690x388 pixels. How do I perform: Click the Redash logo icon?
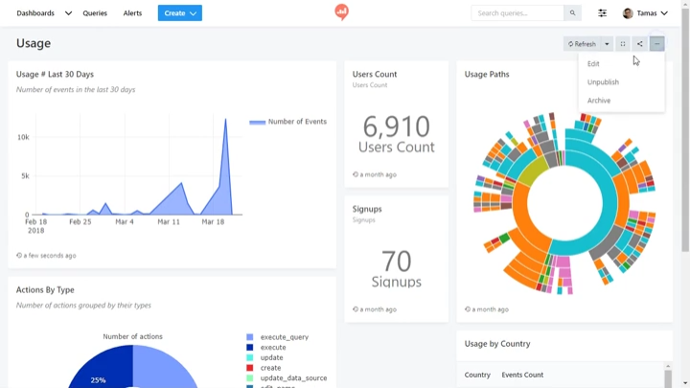coord(341,11)
